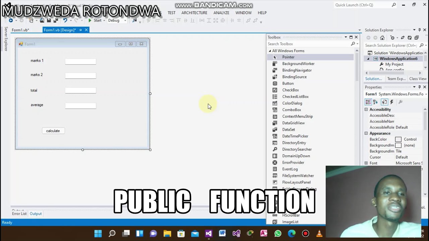
Task: Switch to the Team Explorer tab
Action: coord(396,79)
